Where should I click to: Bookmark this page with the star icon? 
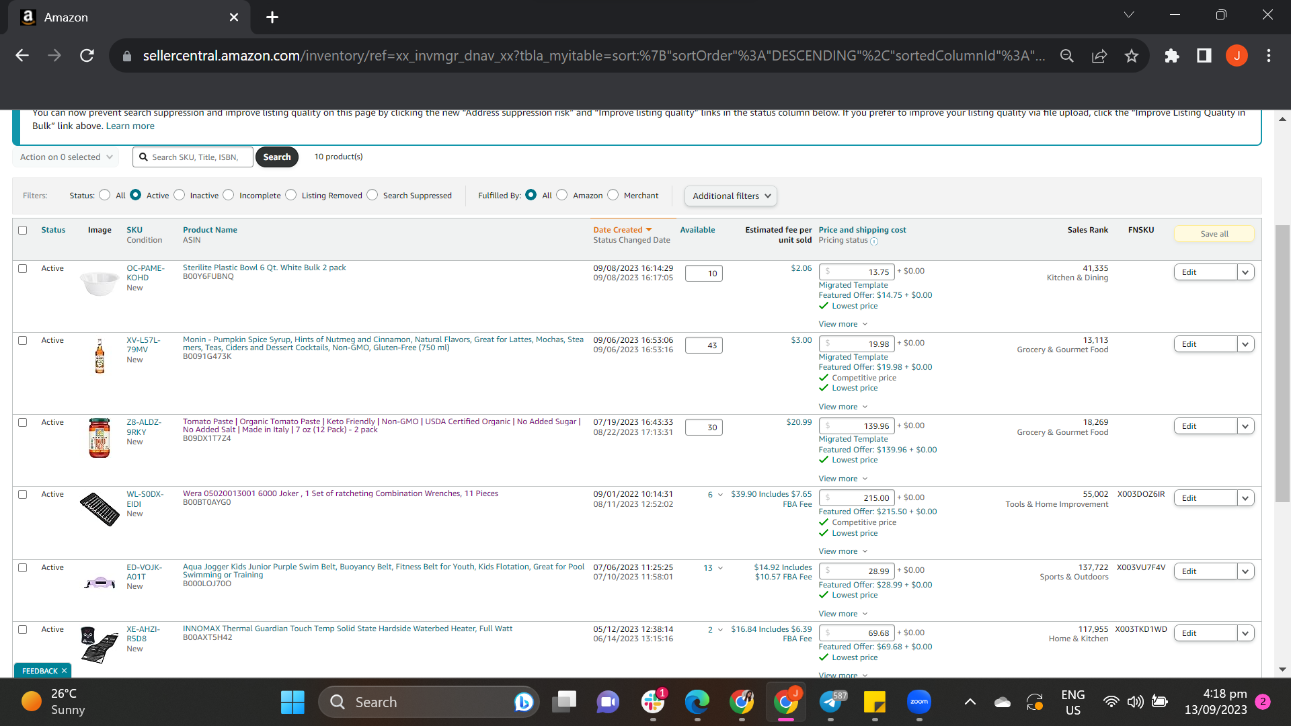(1132, 56)
